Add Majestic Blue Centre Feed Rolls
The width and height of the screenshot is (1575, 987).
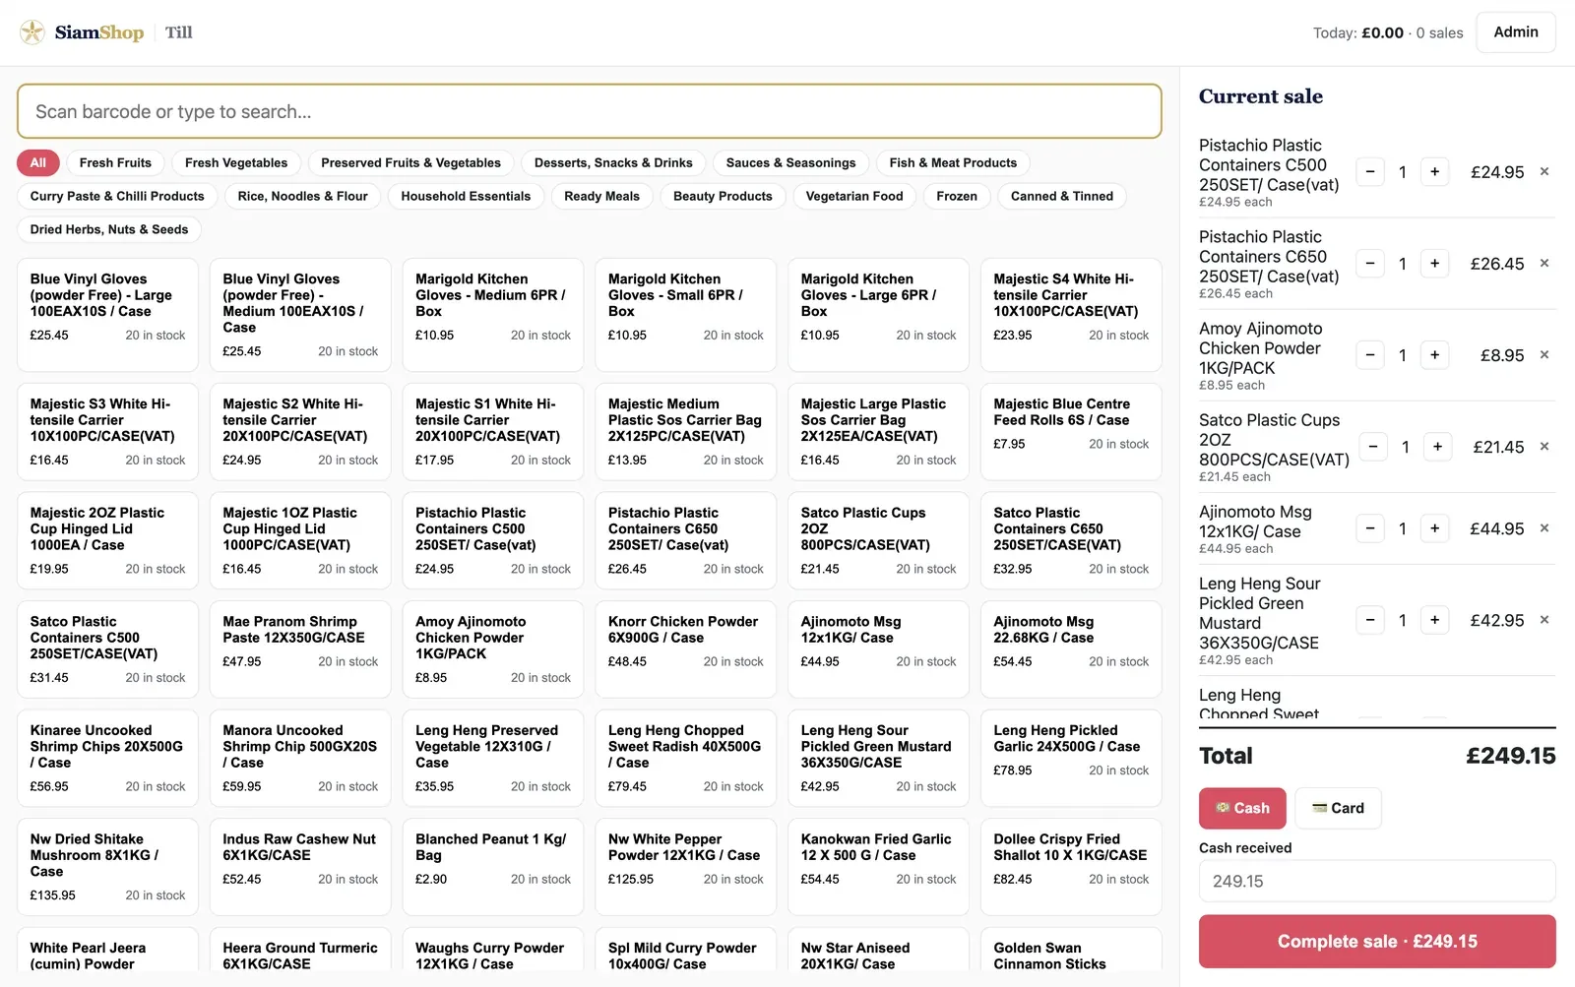tap(1071, 431)
